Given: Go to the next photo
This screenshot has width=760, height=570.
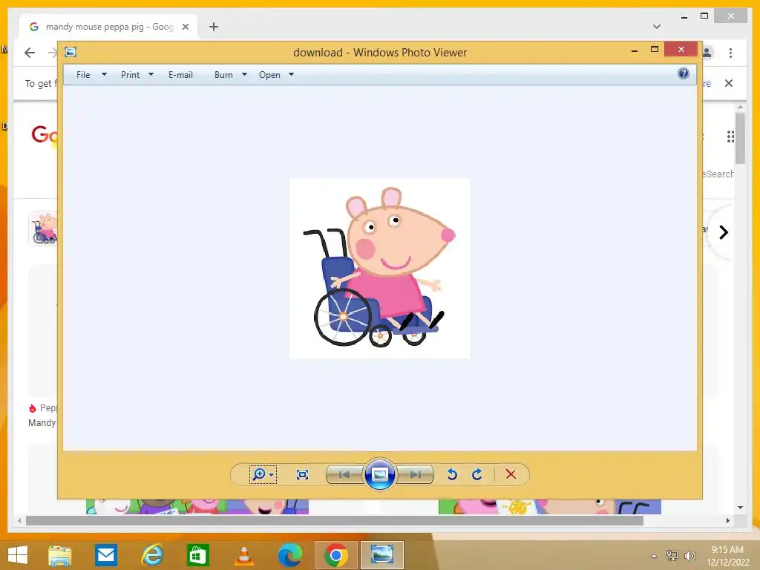Looking at the screenshot, I should pyautogui.click(x=416, y=474).
